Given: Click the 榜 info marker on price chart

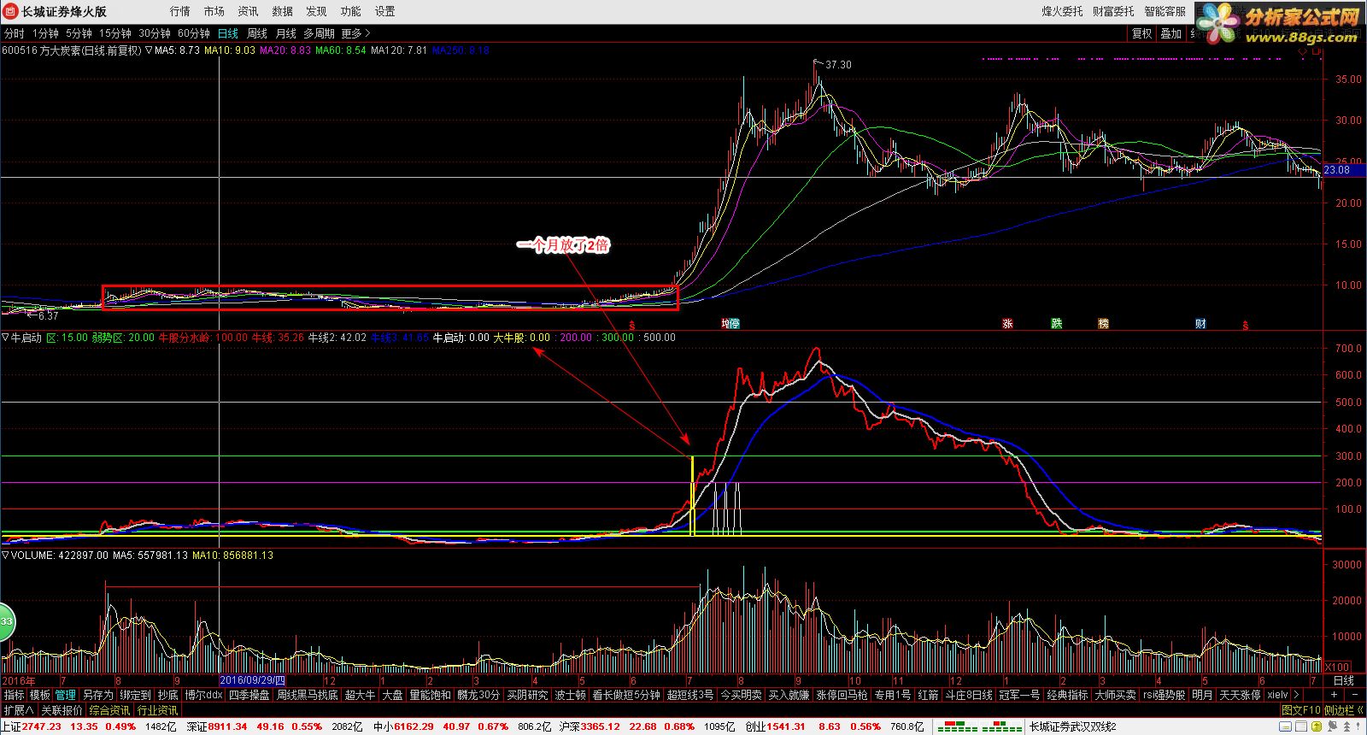Looking at the screenshot, I should (x=1103, y=324).
